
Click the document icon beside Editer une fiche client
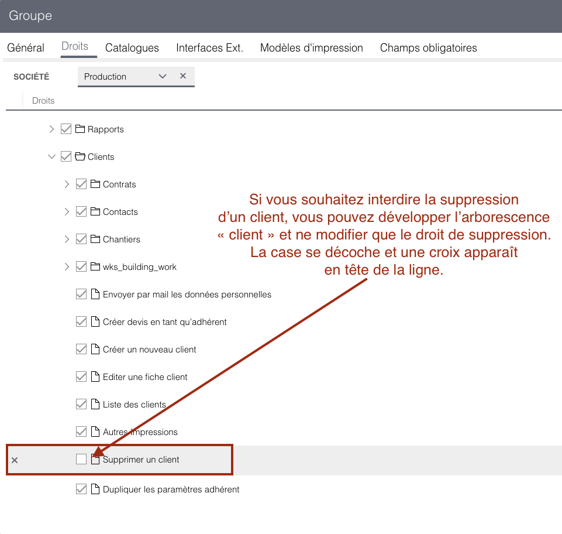95,377
